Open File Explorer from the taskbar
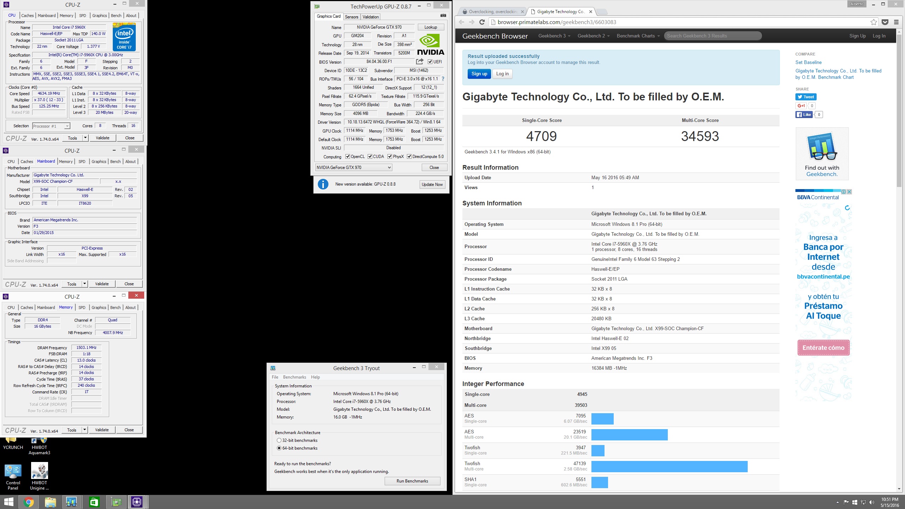Screen dimensions: 905x509 (x=50, y=502)
